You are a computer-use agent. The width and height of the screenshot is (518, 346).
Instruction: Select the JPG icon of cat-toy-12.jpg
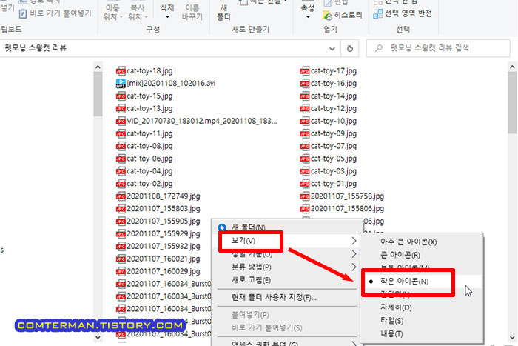305,108
